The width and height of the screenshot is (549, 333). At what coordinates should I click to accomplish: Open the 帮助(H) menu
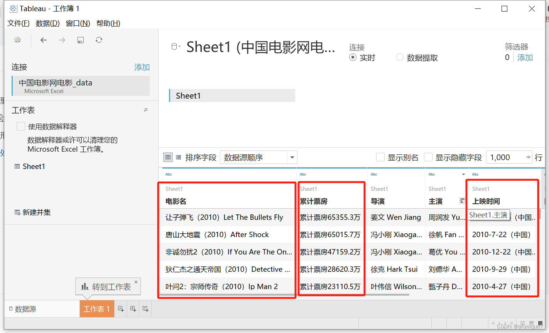point(108,23)
